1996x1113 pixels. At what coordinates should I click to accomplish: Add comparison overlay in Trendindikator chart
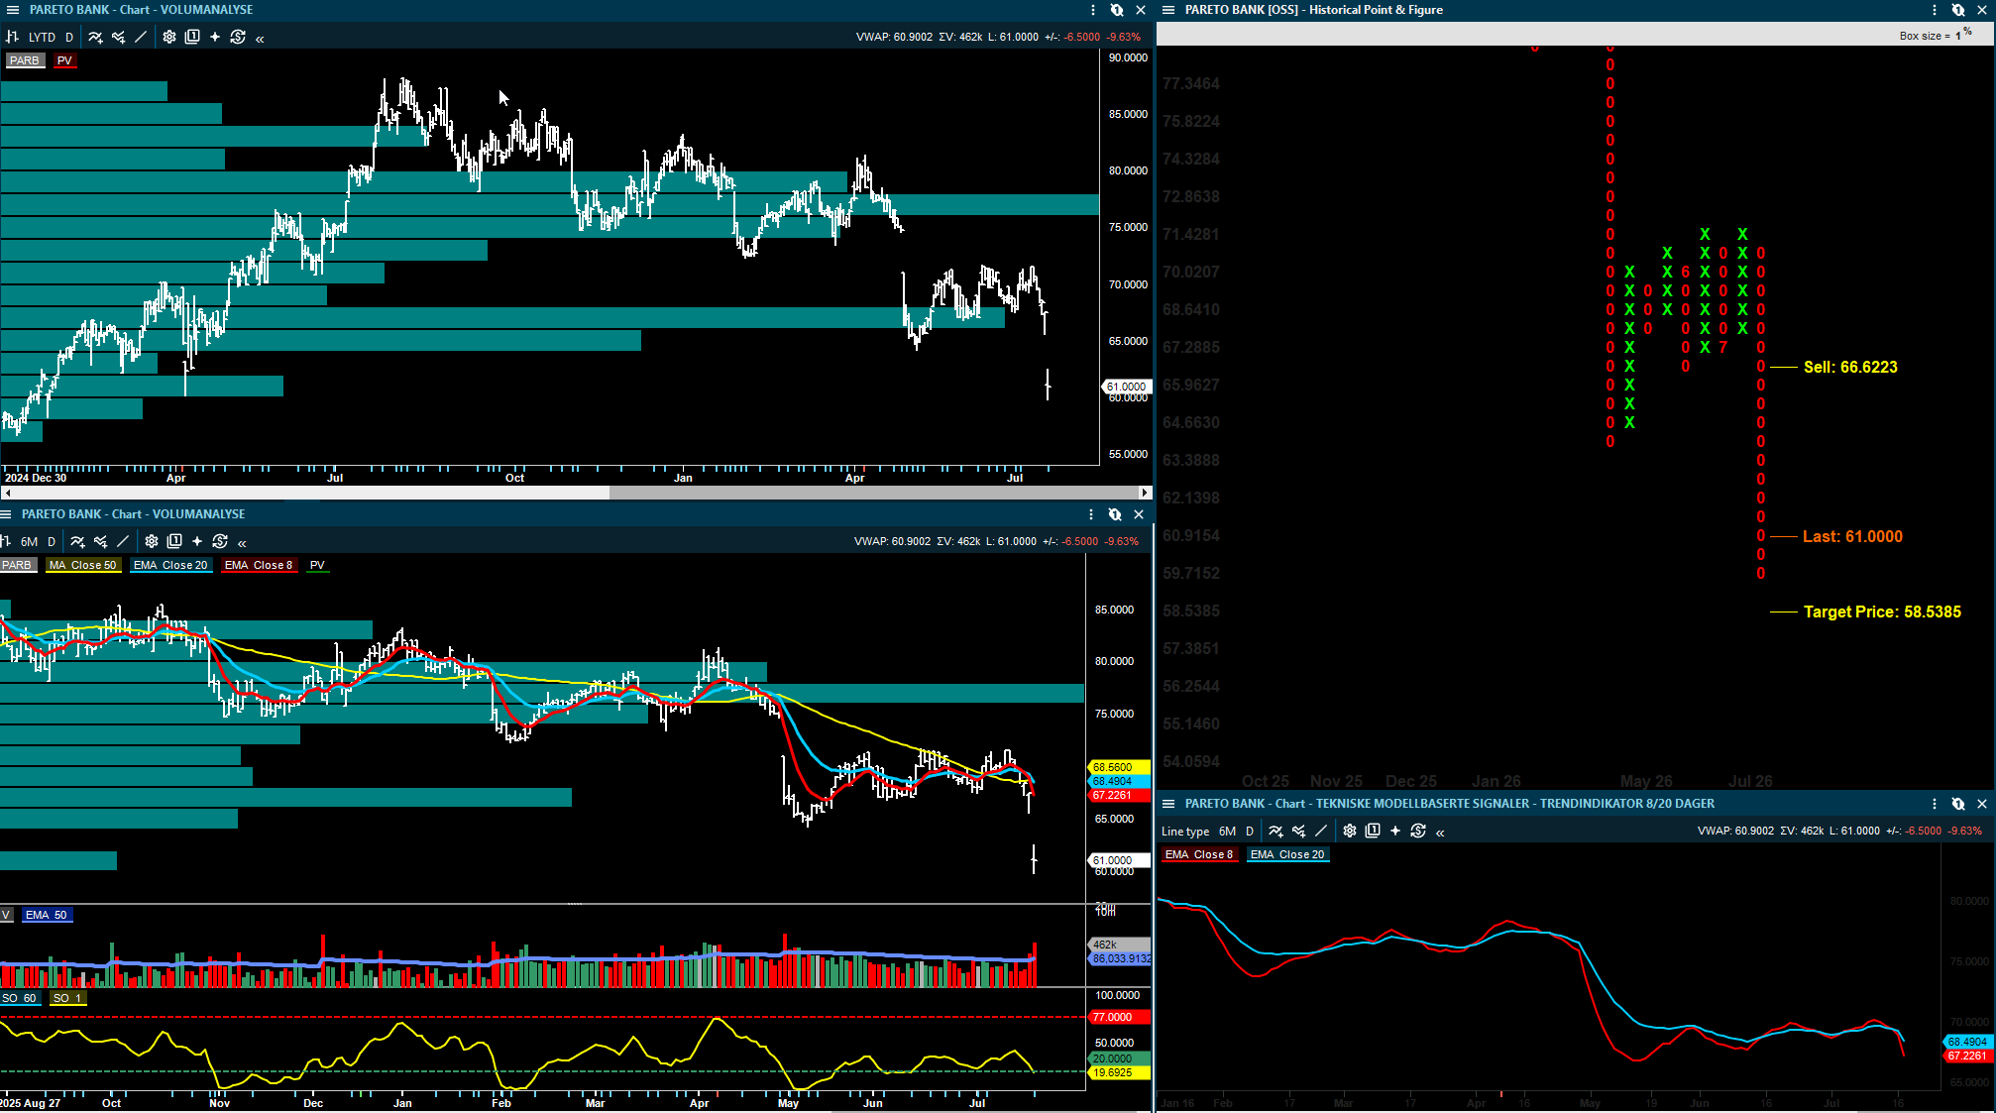(x=1298, y=832)
